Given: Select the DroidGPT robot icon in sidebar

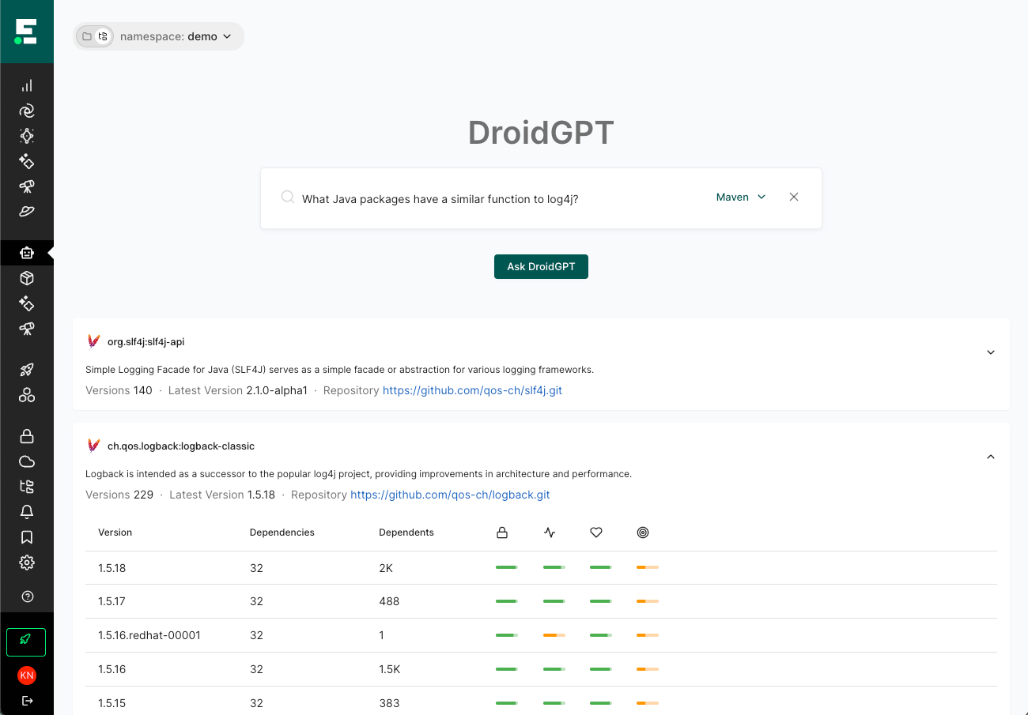Looking at the screenshot, I should point(27,253).
